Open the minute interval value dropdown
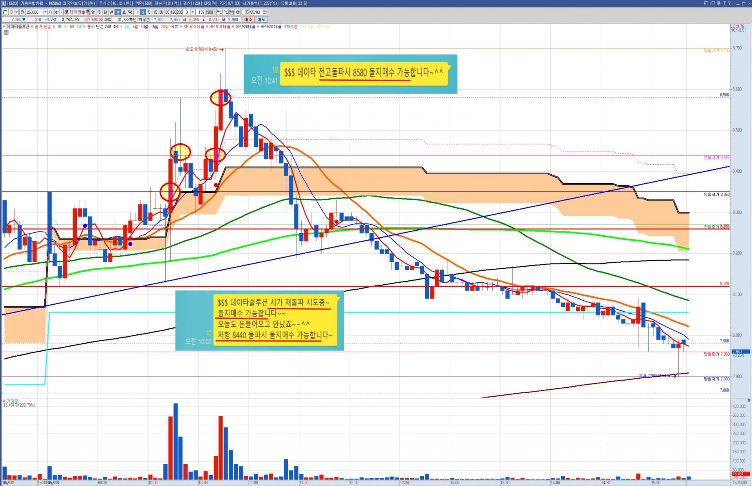 coord(193,12)
